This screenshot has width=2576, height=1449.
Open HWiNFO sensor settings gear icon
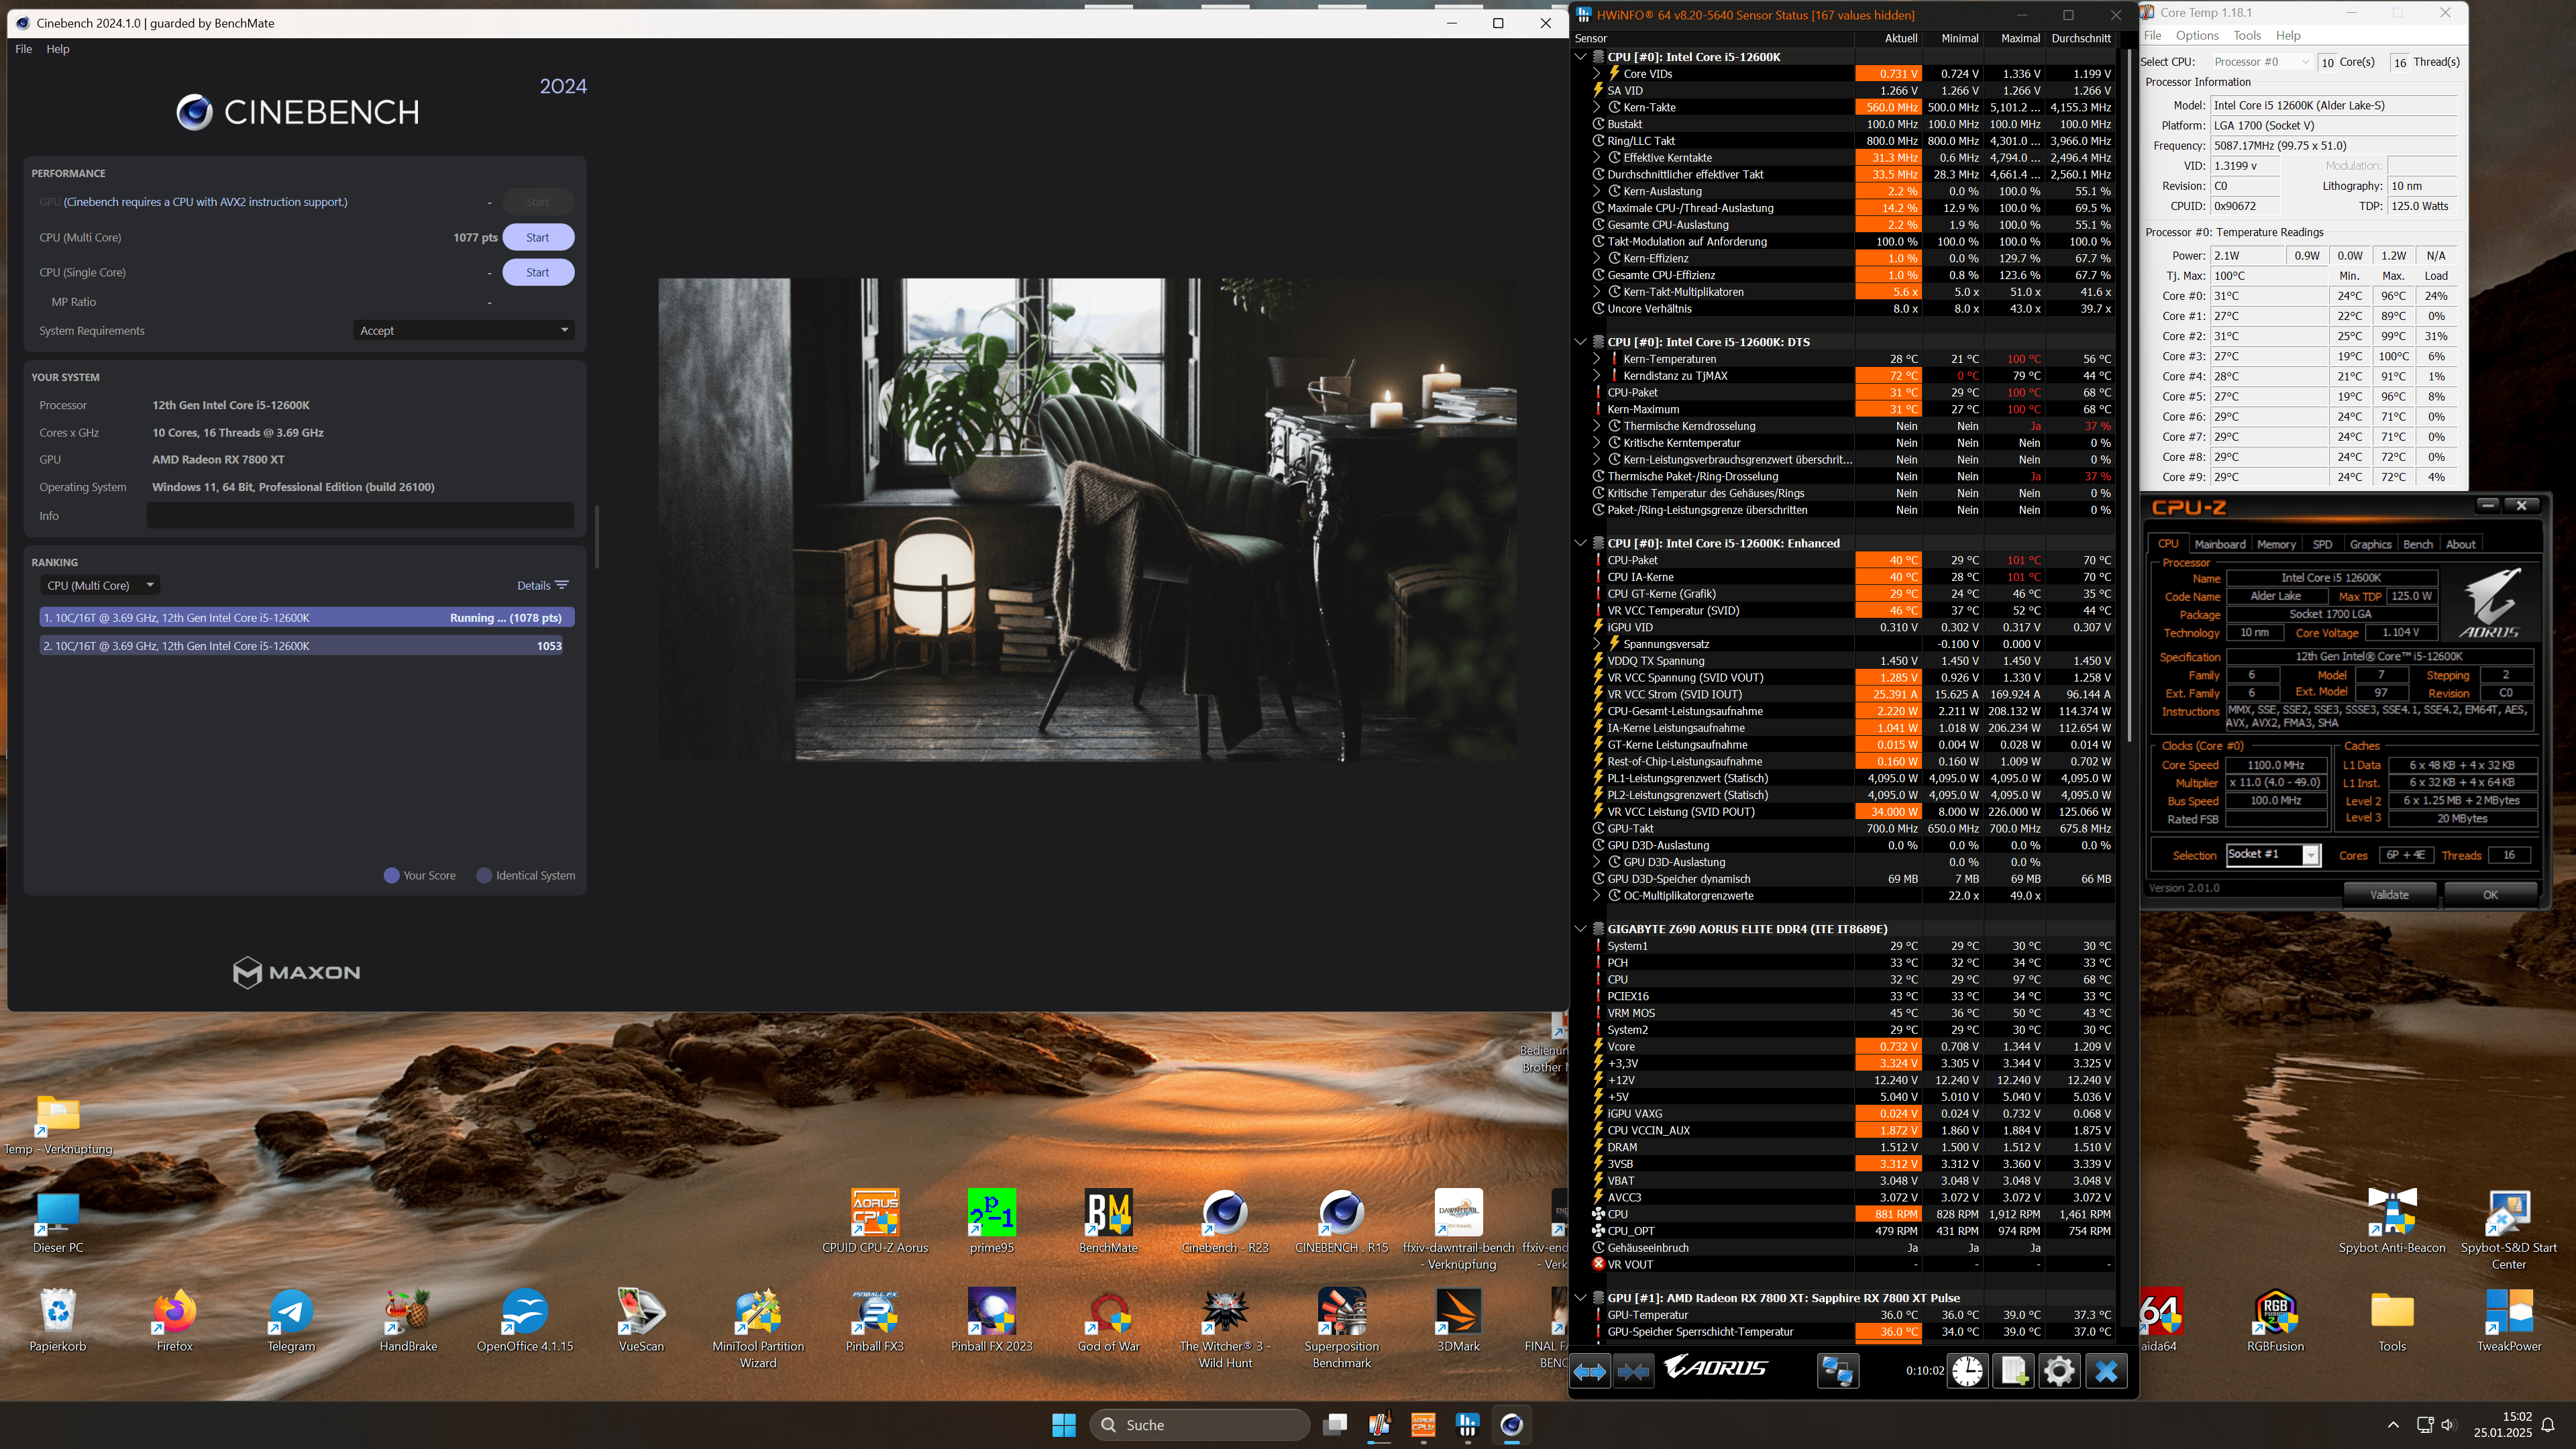click(x=2059, y=1371)
